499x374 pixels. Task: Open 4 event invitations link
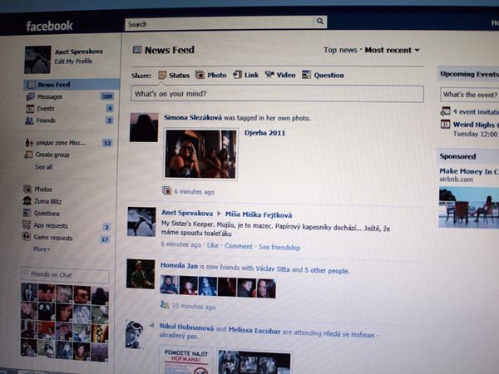click(476, 112)
